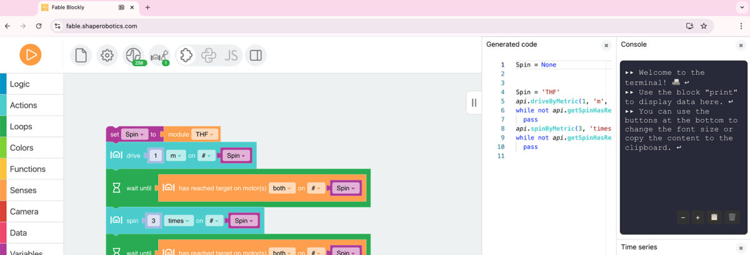This screenshot has height=255, width=750.
Task: Click the bookmark star icon
Action: tap(704, 26)
